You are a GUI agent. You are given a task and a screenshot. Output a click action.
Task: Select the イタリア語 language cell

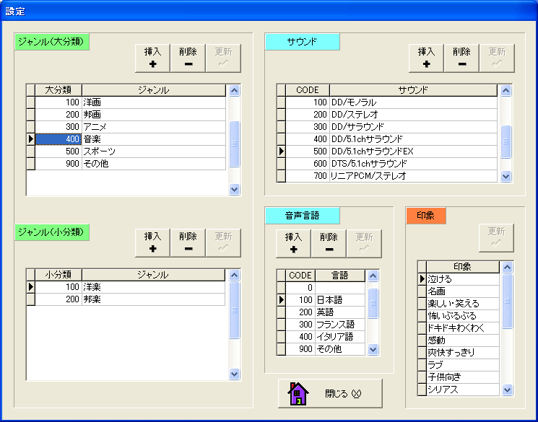click(340, 337)
